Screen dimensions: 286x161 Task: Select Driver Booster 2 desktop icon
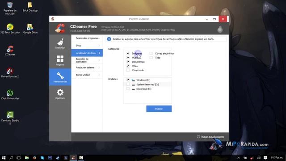point(10,72)
